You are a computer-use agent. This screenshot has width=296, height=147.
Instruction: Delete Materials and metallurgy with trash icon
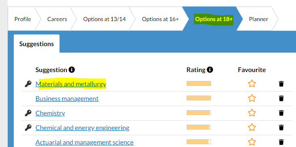point(281,83)
